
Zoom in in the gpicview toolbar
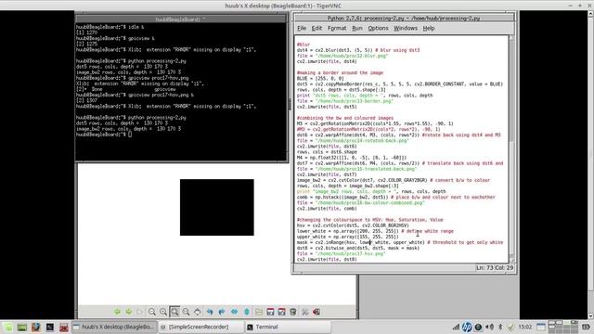coord(163,312)
